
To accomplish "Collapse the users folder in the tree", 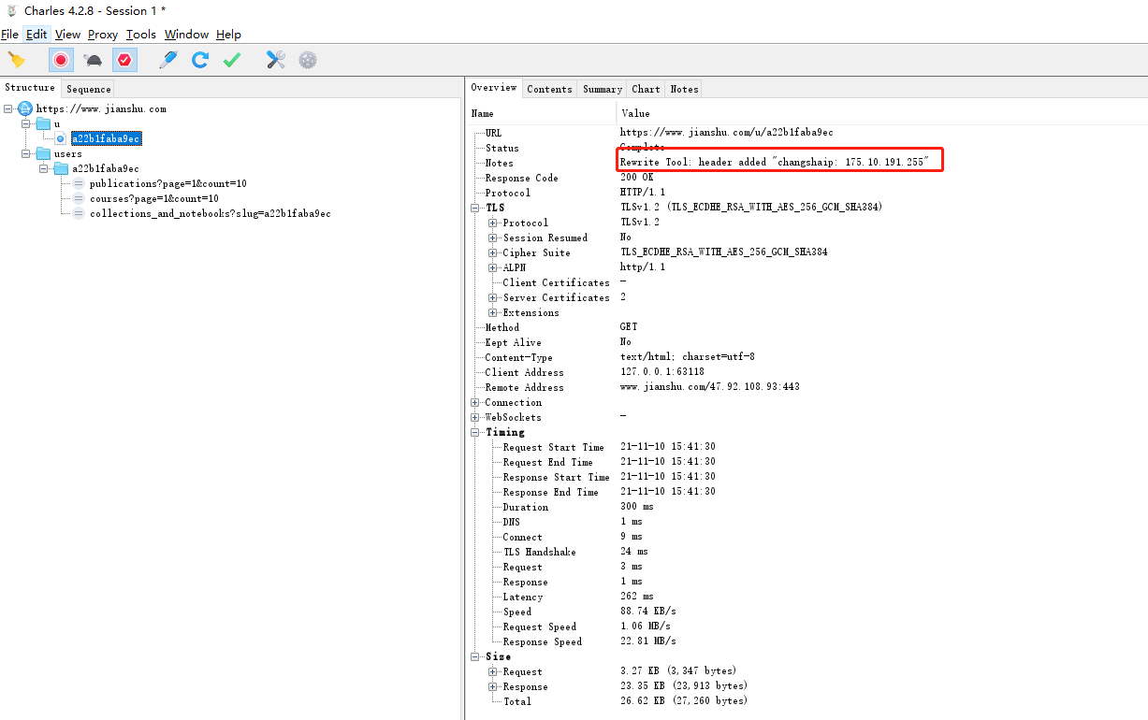I will coord(26,153).
